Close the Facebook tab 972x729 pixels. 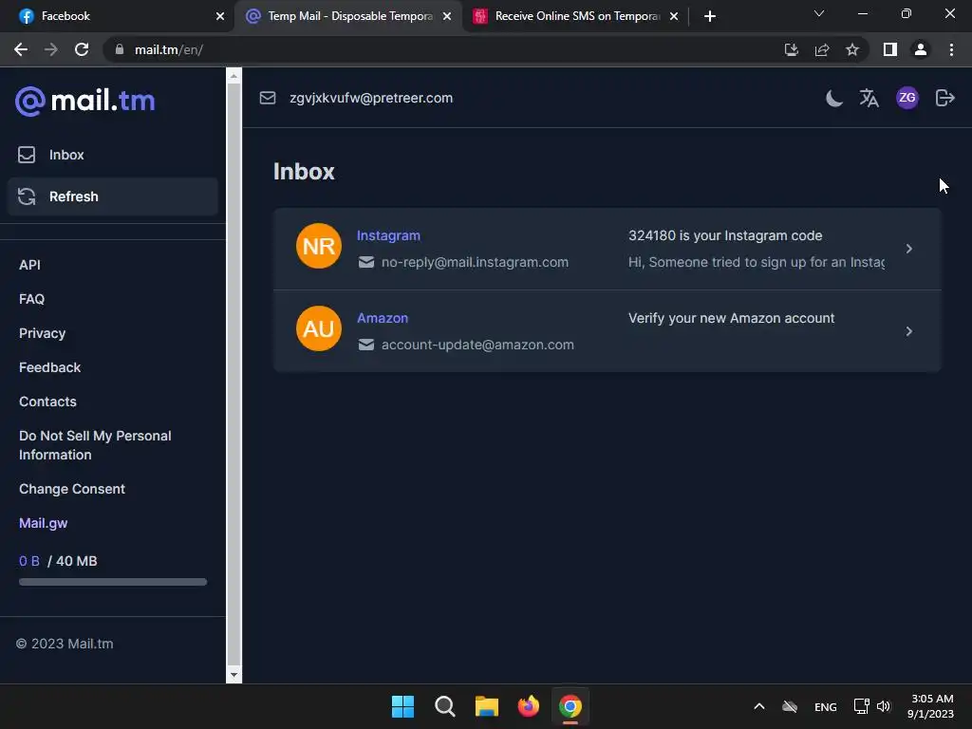(x=220, y=16)
